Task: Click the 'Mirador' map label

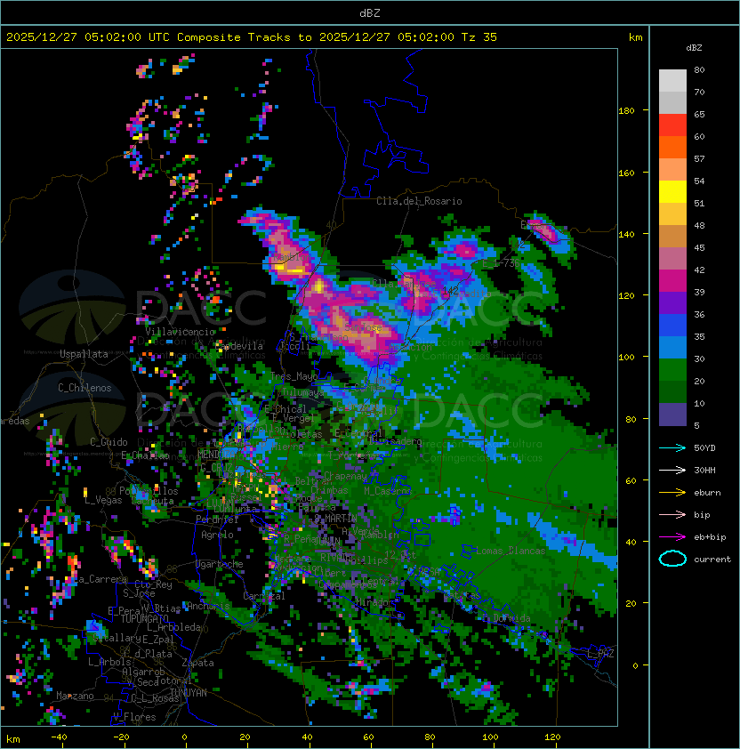Action: 374,602
